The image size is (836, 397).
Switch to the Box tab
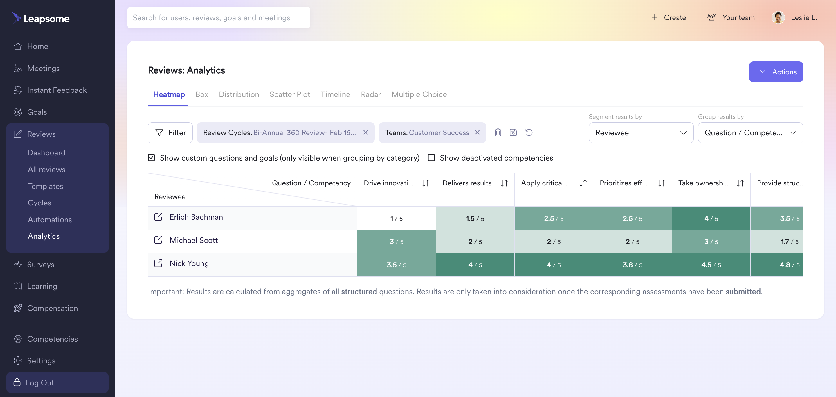[x=202, y=95]
